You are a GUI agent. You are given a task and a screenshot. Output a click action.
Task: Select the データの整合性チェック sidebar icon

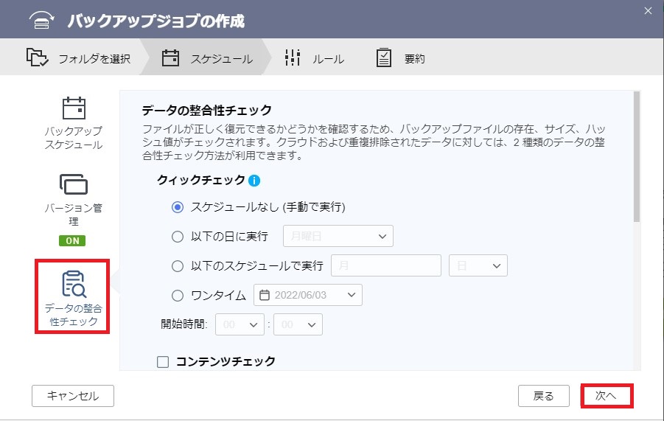tap(74, 284)
